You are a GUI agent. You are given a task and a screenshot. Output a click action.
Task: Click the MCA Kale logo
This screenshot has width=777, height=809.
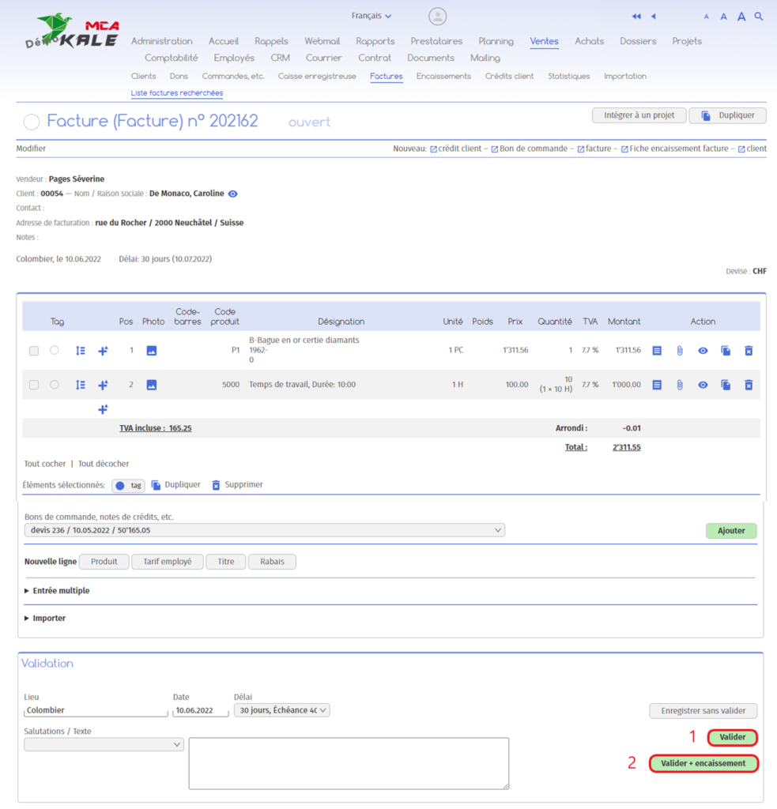click(x=72, y=32)
